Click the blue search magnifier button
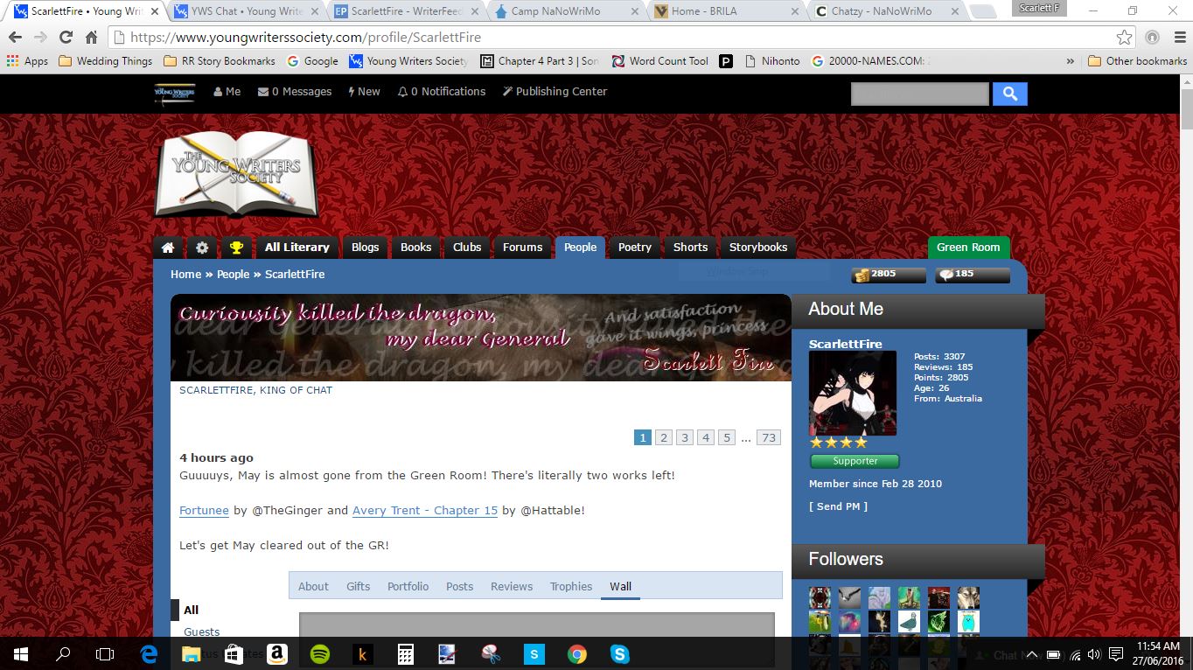The height and width of the screenshot is (670, 1193). [1009, 94]
